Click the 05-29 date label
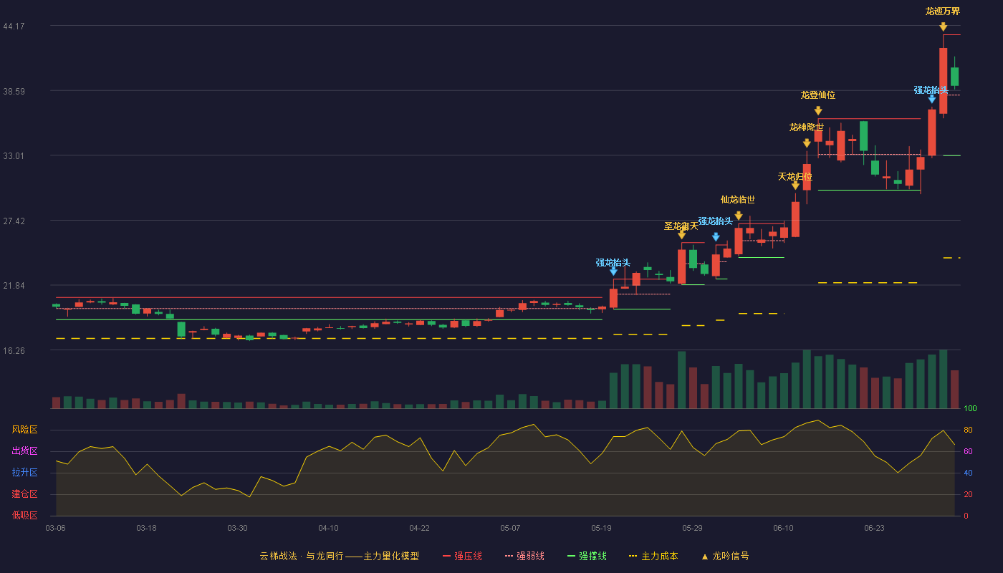The image size is (1003, 573). pyautogui.click(x=692, y=528)
